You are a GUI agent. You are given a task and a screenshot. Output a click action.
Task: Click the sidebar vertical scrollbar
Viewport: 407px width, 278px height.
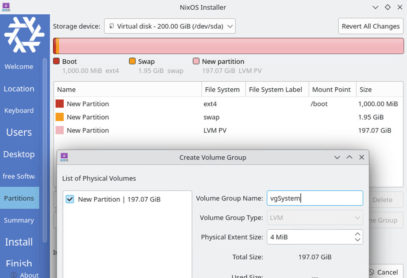45,150
